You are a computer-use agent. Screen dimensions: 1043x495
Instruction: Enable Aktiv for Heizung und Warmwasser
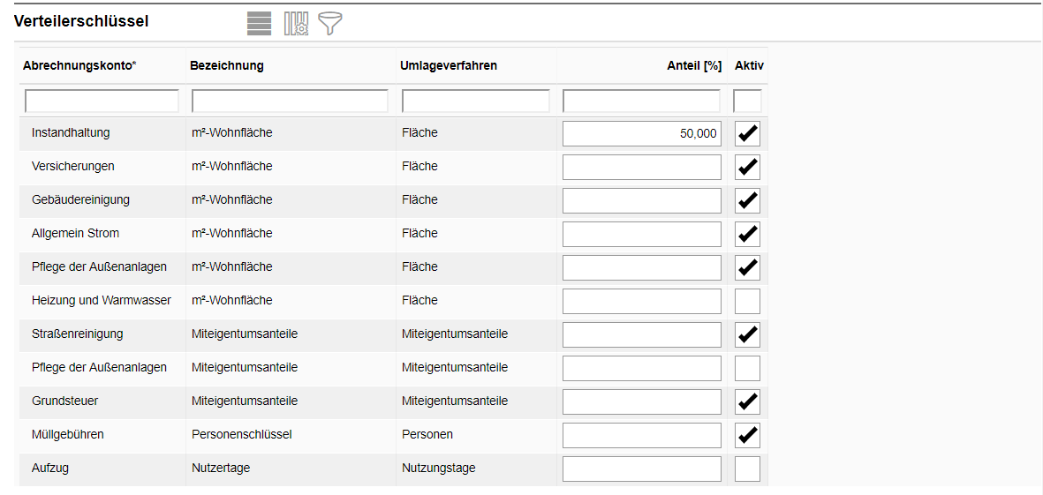click(747, 302)
